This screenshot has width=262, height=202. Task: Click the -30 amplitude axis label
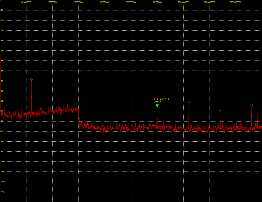2,20
